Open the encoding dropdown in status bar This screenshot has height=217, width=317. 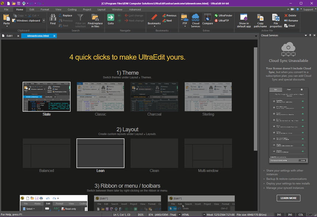pyautogui.click(x=179, y=214)
